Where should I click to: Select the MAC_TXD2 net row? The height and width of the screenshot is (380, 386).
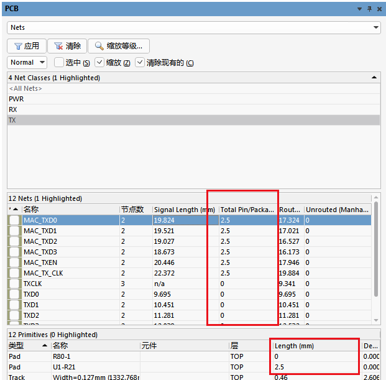coord(190,241)
